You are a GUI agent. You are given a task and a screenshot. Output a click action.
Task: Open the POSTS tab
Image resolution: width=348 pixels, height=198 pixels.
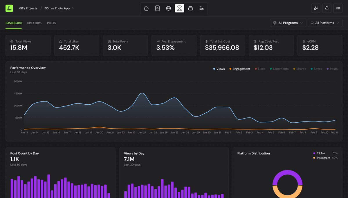[51, 23]
